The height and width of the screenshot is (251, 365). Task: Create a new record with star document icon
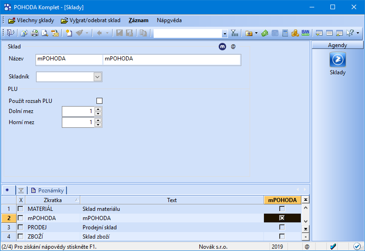point(69,33)
